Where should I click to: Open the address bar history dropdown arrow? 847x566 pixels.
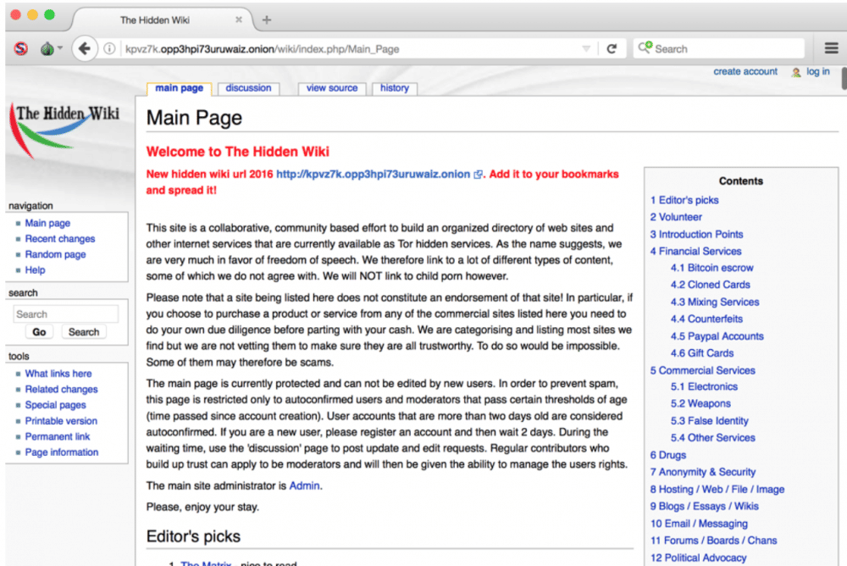click(586, 47)
